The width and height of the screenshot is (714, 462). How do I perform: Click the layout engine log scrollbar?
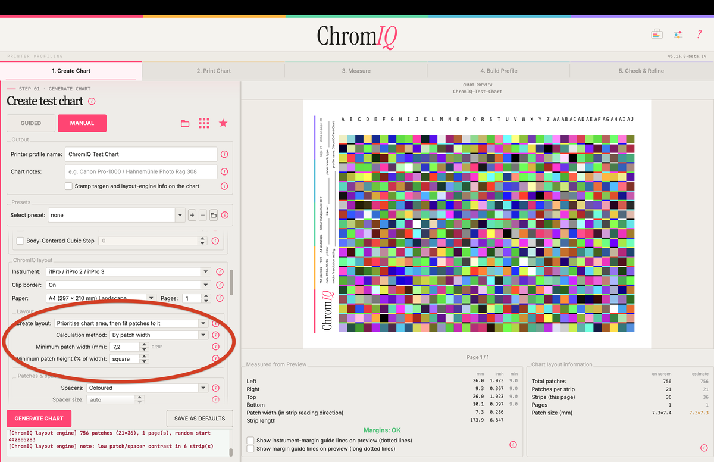(x=232, y=452)
